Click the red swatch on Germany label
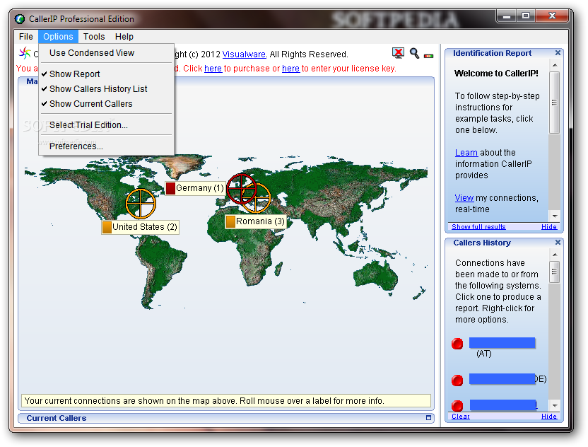 [x=170, y=188]
